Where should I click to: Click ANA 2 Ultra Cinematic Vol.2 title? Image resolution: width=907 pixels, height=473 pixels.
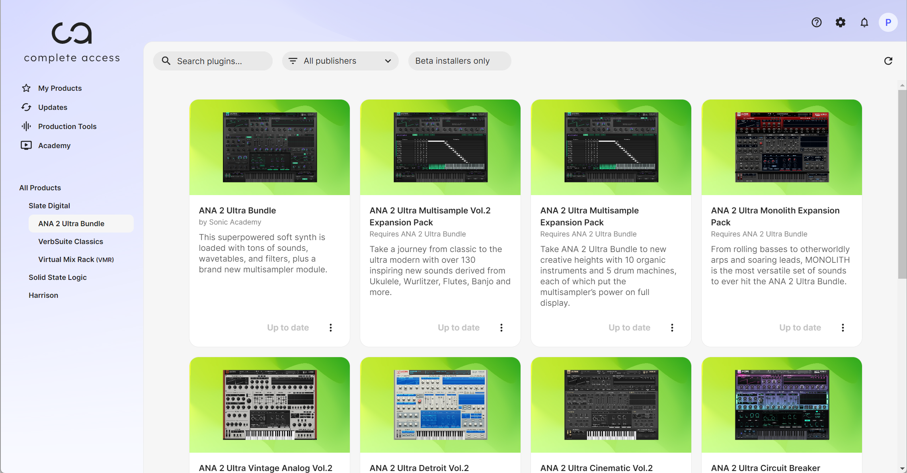(596, 468)
